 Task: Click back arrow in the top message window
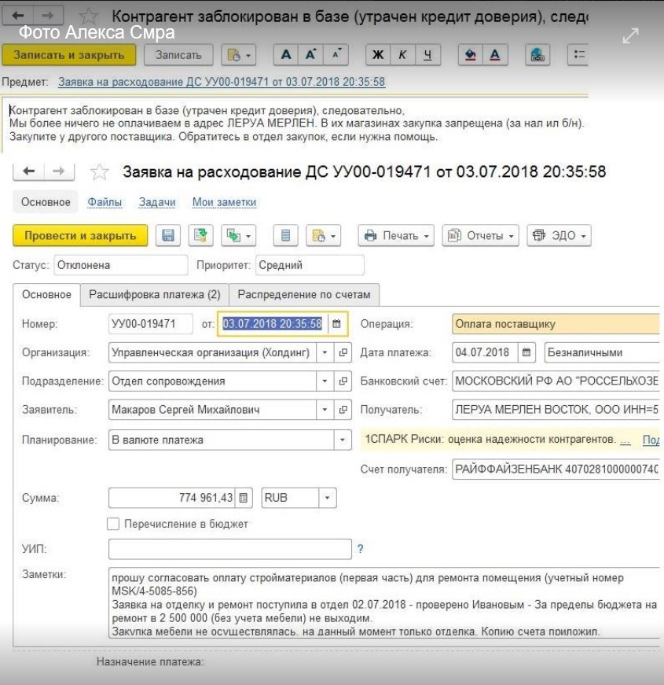click(18, 16)
